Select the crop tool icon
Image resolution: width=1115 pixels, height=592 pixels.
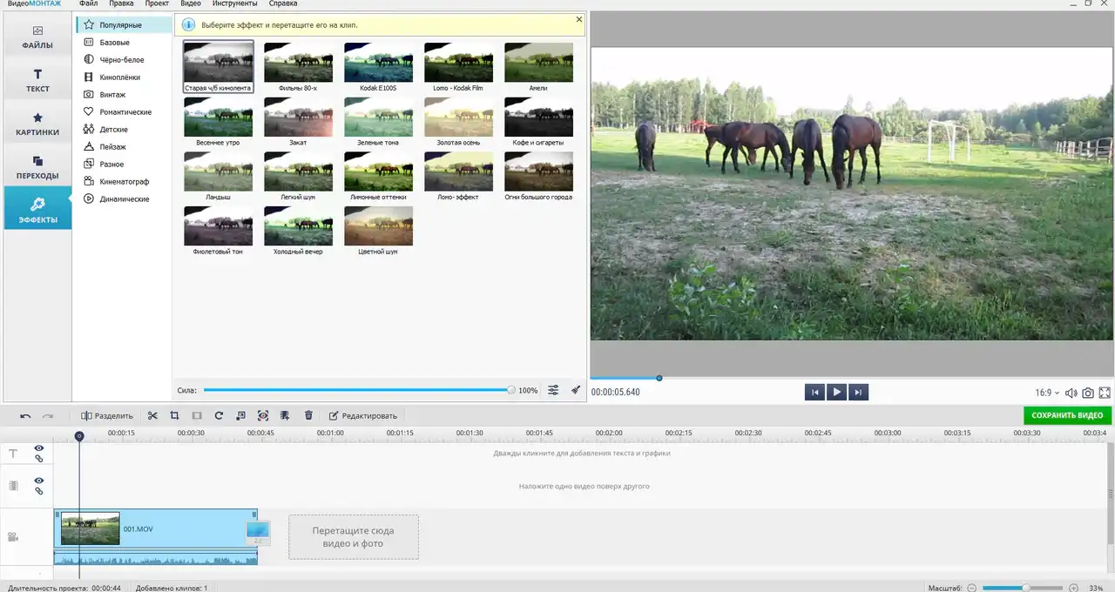point(174,416)
